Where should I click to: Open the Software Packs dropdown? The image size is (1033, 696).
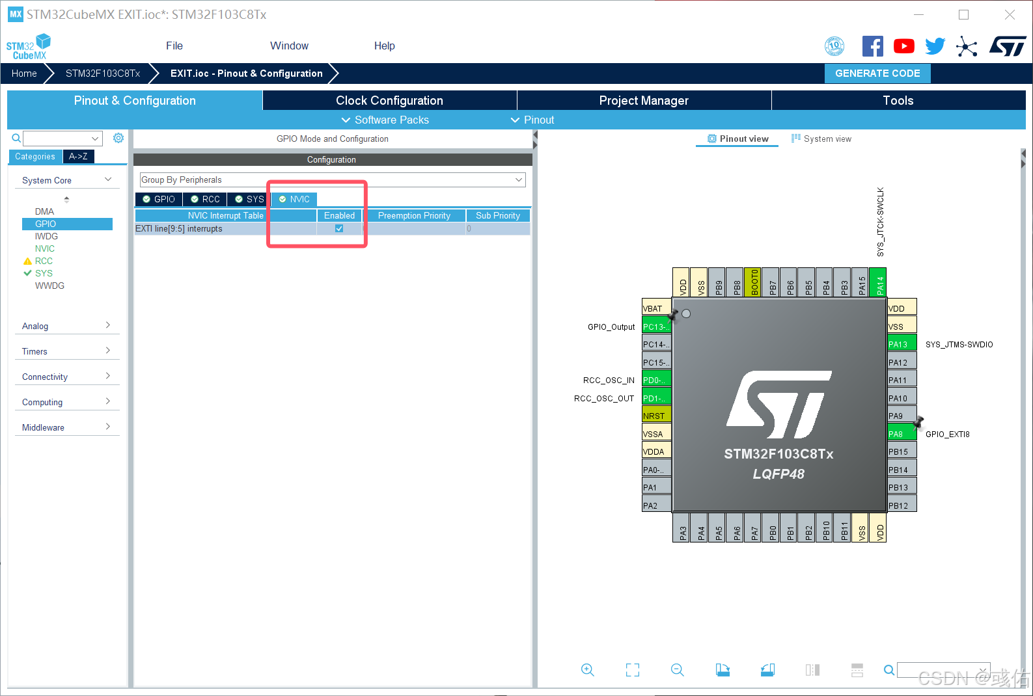pos(385,120)
